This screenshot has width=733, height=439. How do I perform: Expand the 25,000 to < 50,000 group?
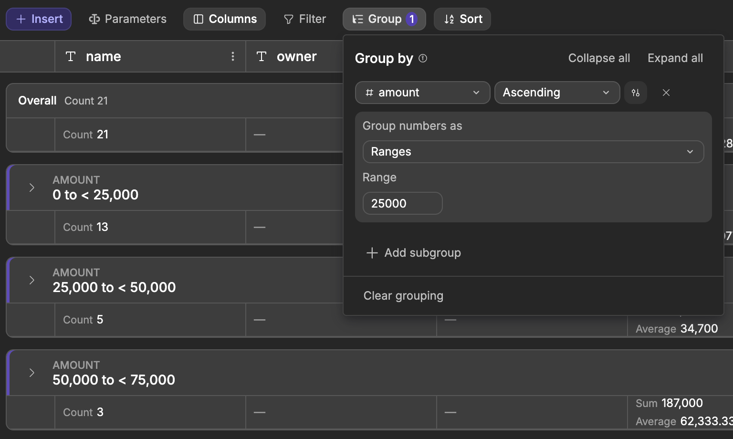click(x=31, y=280)
